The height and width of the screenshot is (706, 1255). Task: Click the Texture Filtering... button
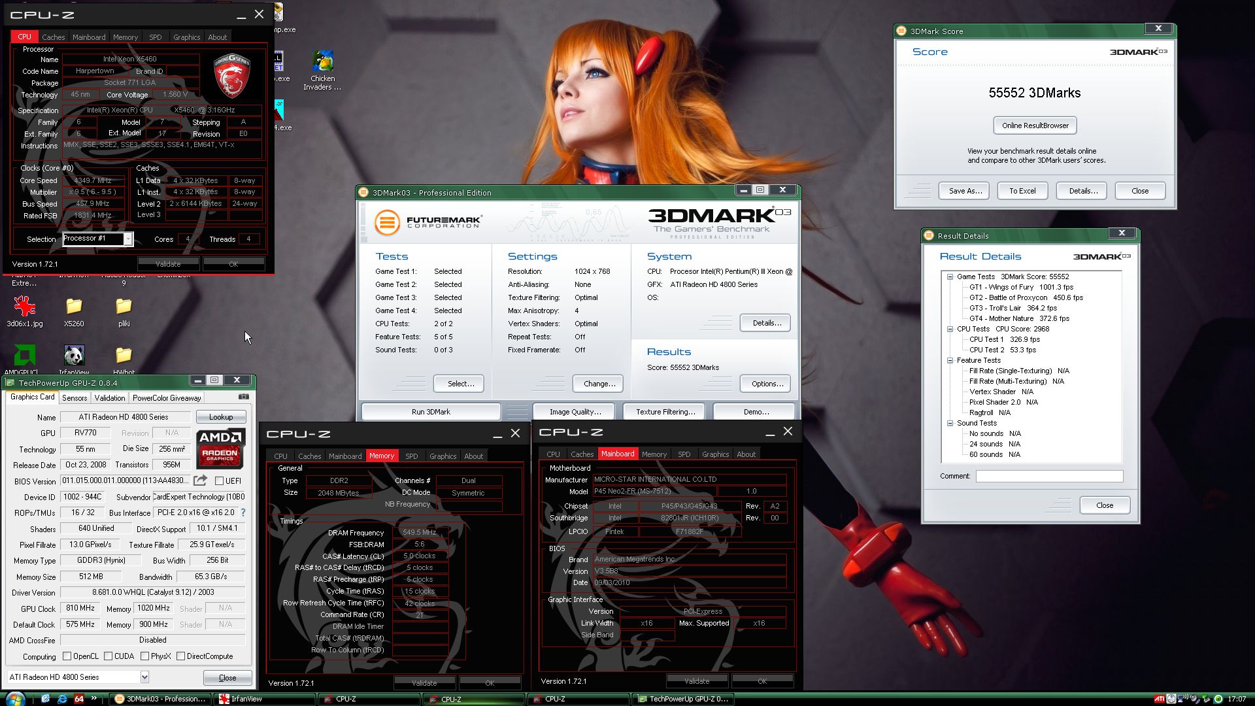point(665,412)
